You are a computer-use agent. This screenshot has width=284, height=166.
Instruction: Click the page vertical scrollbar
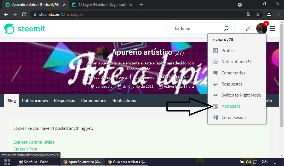pos(282,75)
